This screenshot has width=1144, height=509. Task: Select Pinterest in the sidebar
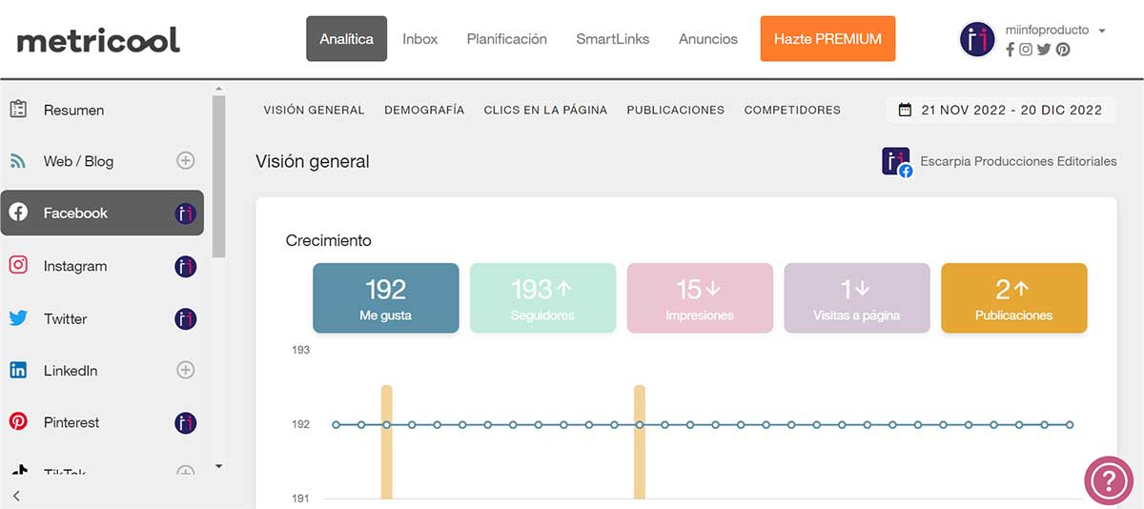click(102, 422)
